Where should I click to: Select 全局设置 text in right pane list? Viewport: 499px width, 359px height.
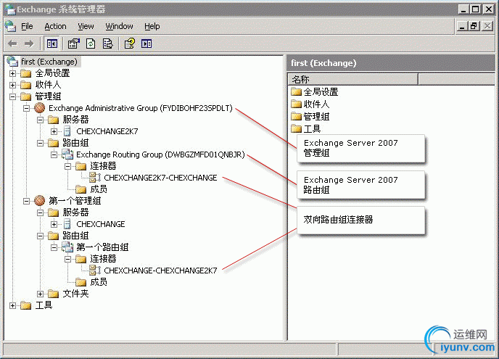point(321,92)
